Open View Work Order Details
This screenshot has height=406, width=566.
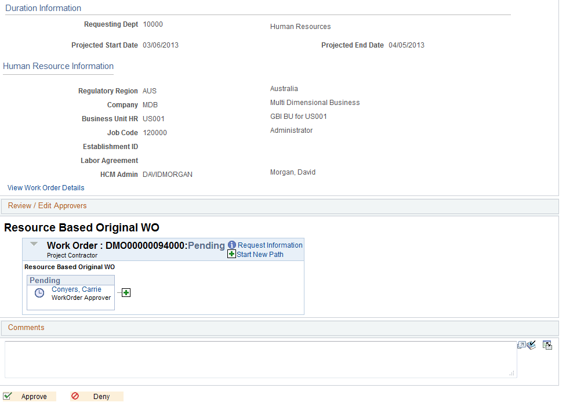[x=46, y=187]
